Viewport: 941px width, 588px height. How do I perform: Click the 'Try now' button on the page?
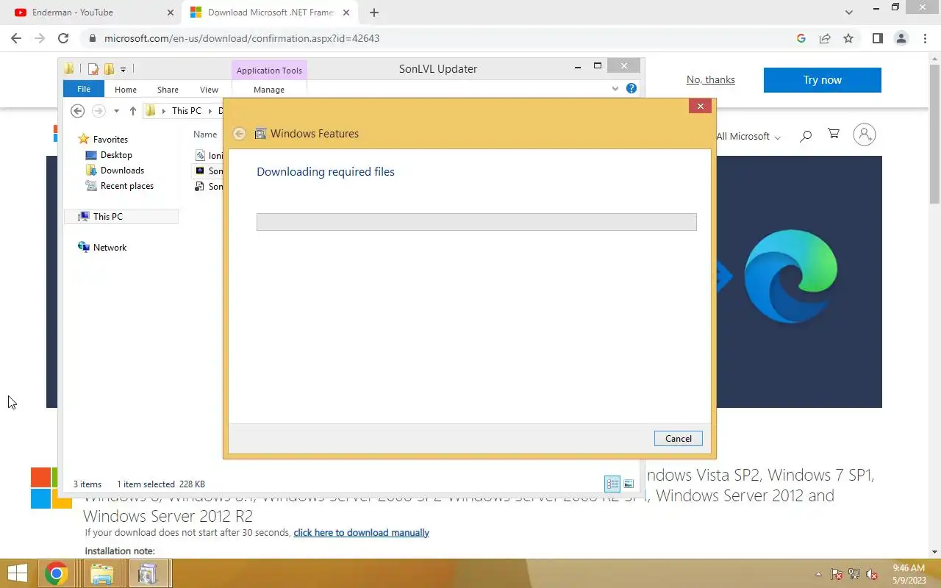point(822,80)
